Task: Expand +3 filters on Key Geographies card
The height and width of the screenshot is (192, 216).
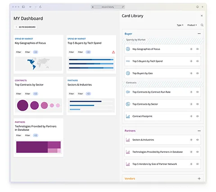Action: coord(36,52)
